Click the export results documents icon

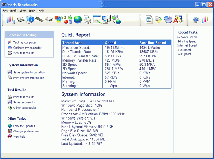click(x=158, y=20)
